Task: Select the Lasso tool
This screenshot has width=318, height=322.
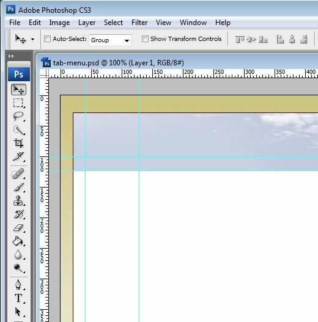Action: pos(18,117)
